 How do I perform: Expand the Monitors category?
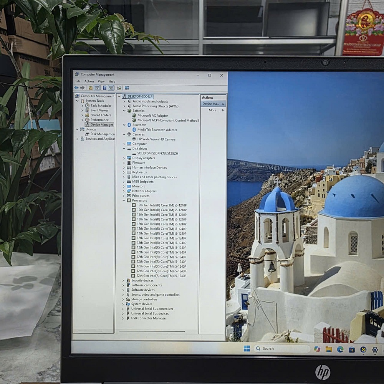click(124, 186)
